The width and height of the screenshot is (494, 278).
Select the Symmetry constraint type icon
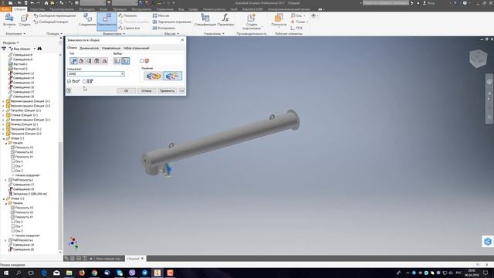(x=104, y=61)
